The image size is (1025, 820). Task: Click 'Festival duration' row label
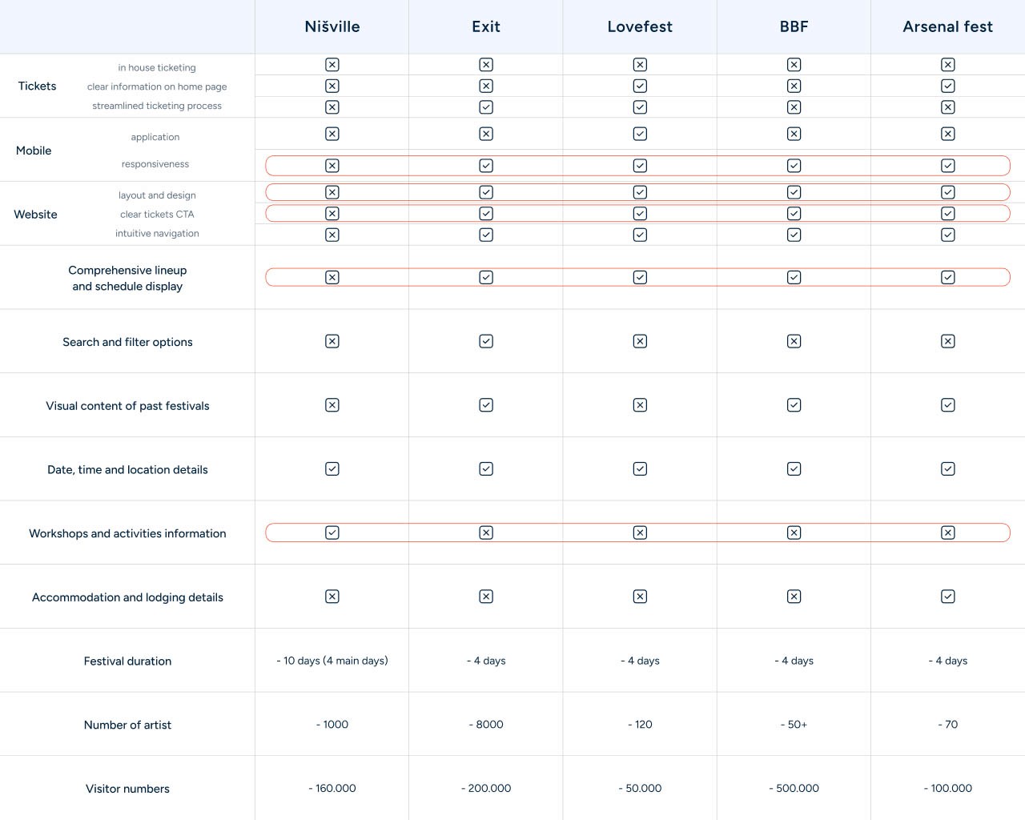(127, 661)
